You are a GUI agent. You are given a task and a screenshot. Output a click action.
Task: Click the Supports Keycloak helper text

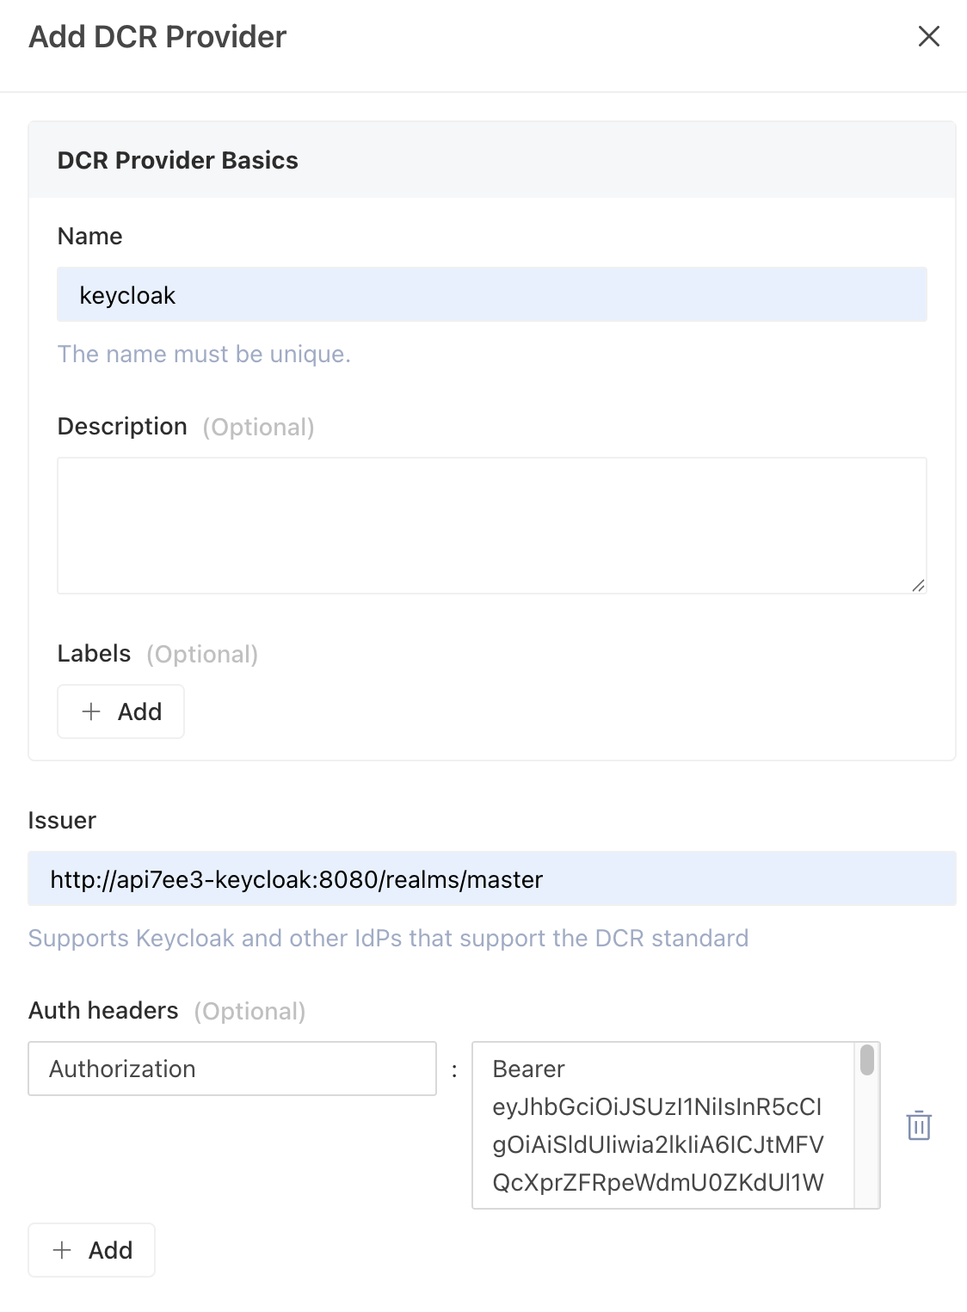(389, 938)
